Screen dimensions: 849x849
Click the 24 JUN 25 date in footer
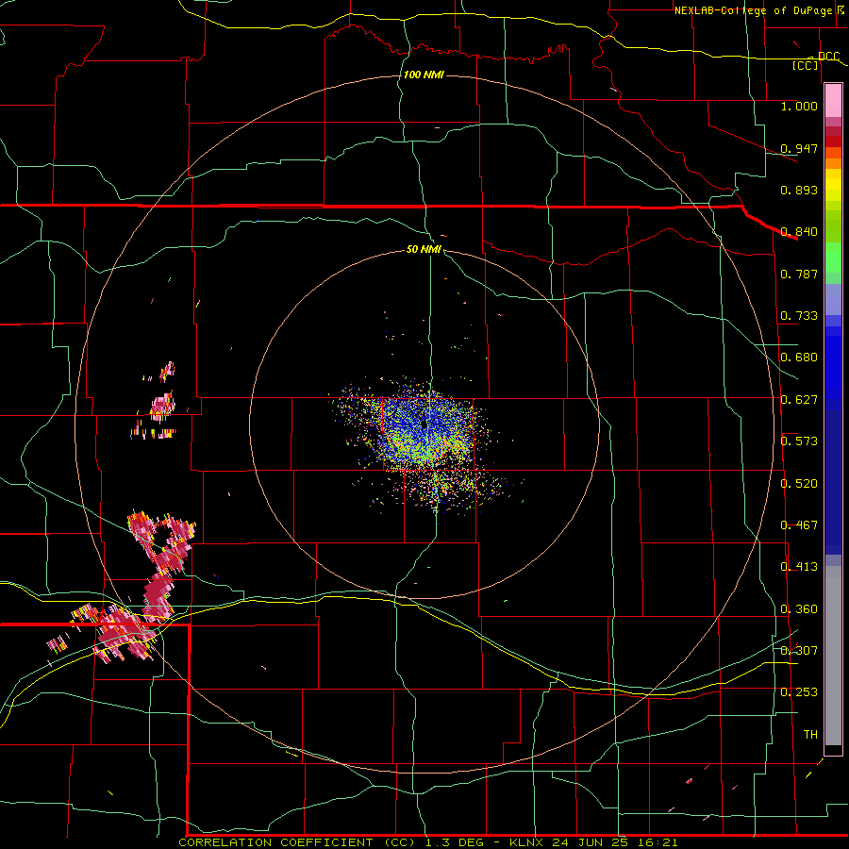pos(589,842)
